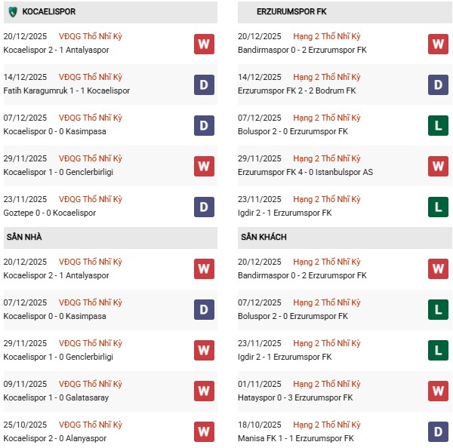The width and height of the screenshot is (453, 448).
Task: Click W badge for Kocaelispor 2-1 Antalyaspor top row
Action: point(204,44)
